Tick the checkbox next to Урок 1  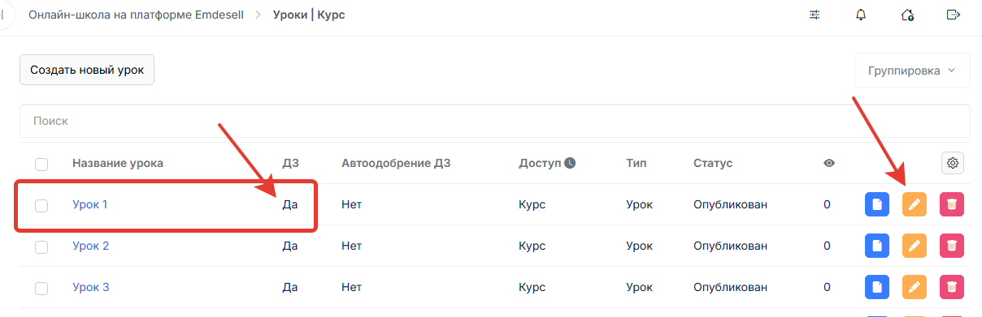(41, 205)
